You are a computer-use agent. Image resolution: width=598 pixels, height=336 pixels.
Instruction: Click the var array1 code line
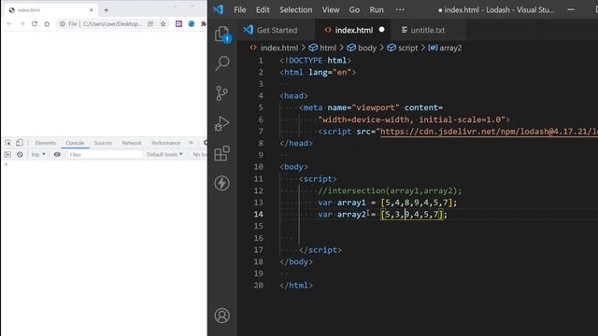[x=387, y=203]
